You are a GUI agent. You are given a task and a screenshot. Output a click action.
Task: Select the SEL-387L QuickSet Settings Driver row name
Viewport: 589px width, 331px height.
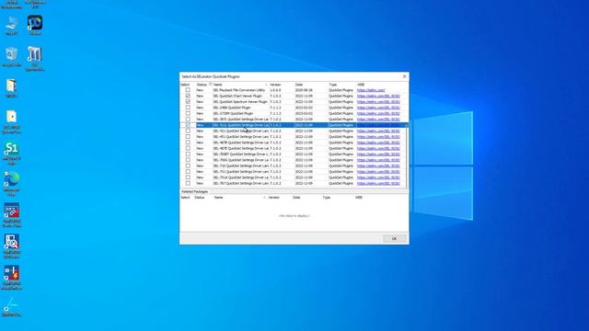pos(241,120)
